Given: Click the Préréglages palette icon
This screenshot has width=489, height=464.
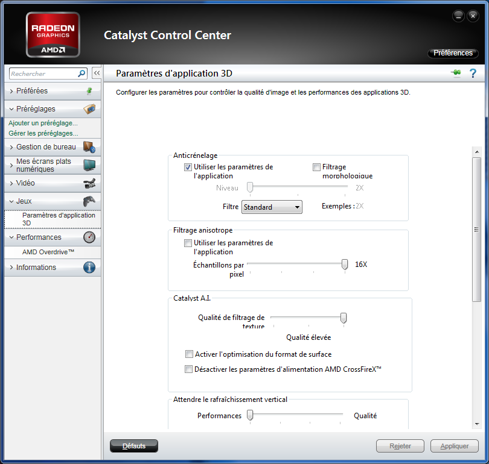Looking at the screenshot, I should point(91,110).
